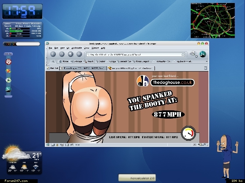245x183 pixels.
Task: Click the Koncalculator 2.0 button
Action: (x=137, y=178)
